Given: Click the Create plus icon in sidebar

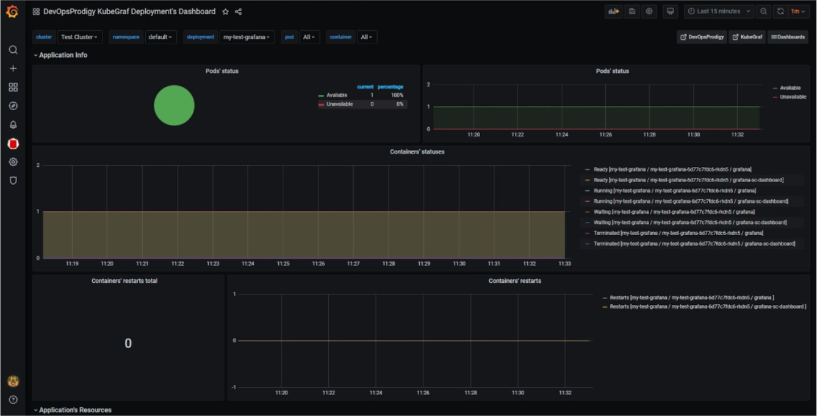Looking at the screenshot, I should pos(13,69).
